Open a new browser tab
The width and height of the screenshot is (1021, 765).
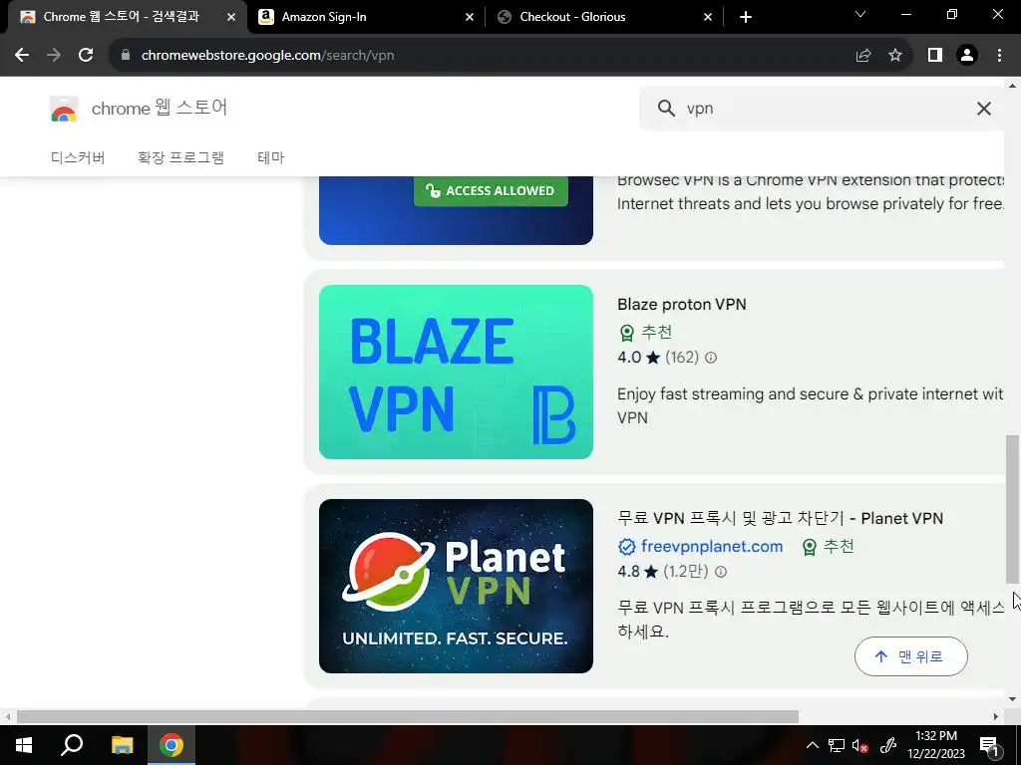746,18
